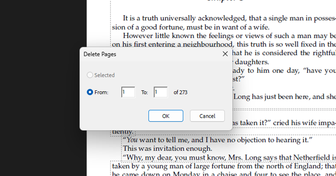This screenshot has width=336, height=176.
Task: Click the line beginning 'However little known the feelings'
Action: pyautogui.click(x=229, y=36)
